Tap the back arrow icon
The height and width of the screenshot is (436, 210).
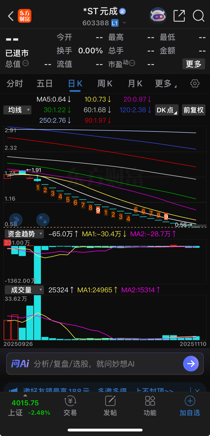pos(11,16)
